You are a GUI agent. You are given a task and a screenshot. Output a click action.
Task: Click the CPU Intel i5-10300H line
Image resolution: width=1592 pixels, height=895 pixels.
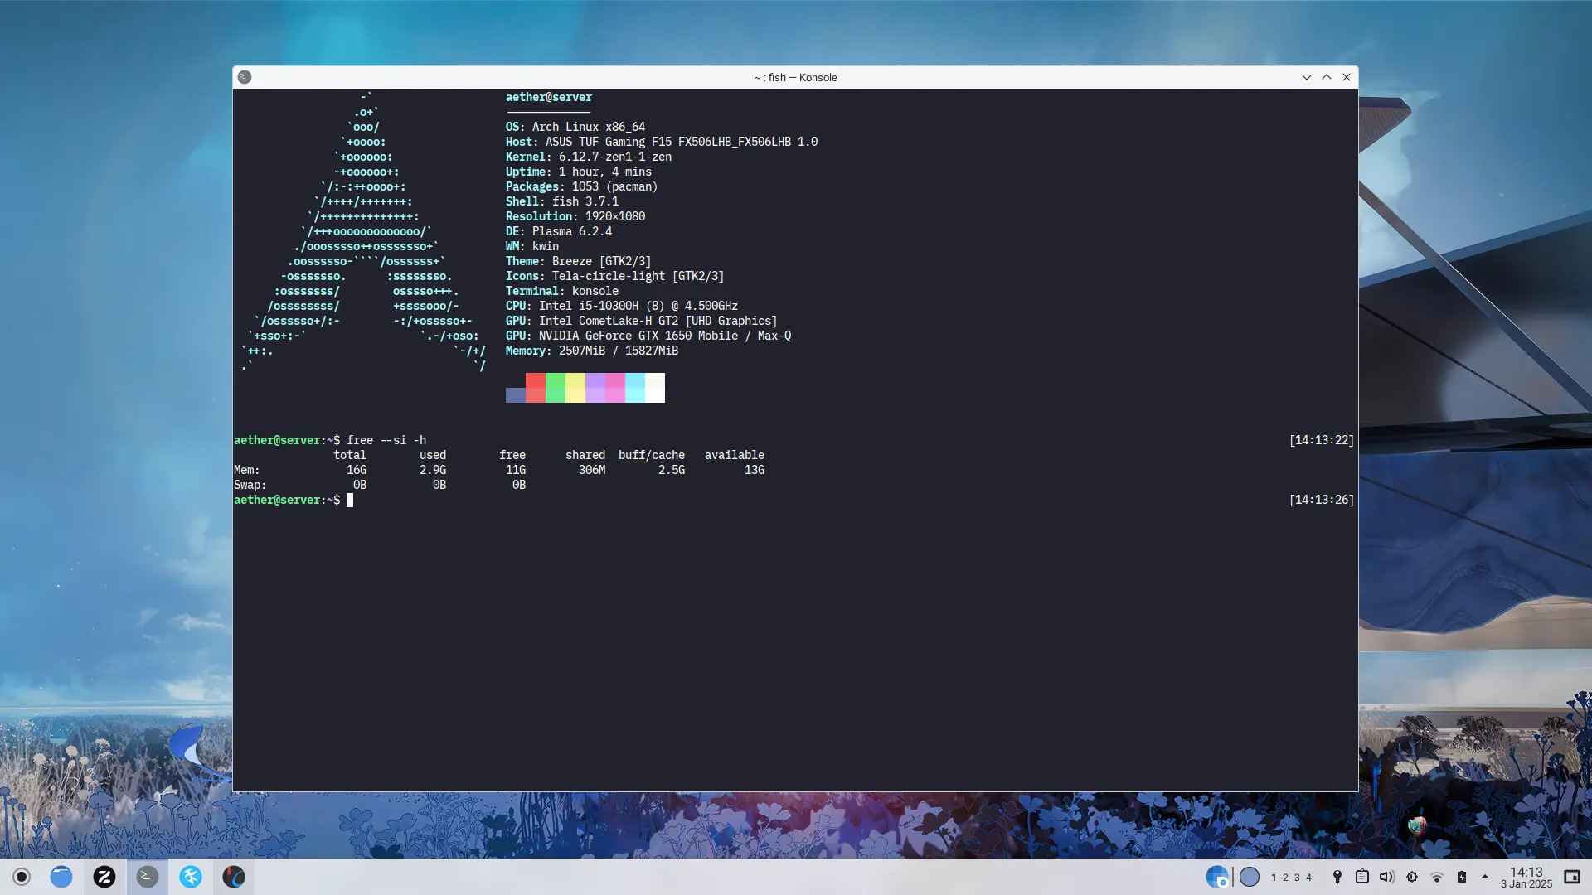pos(622,306)
